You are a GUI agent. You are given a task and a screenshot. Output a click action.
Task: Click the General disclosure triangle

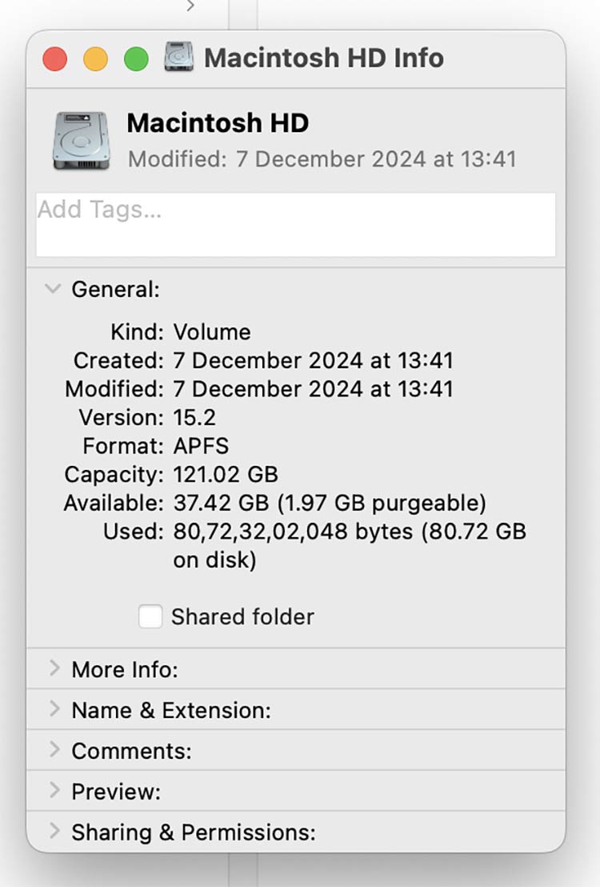click(53, 289)
